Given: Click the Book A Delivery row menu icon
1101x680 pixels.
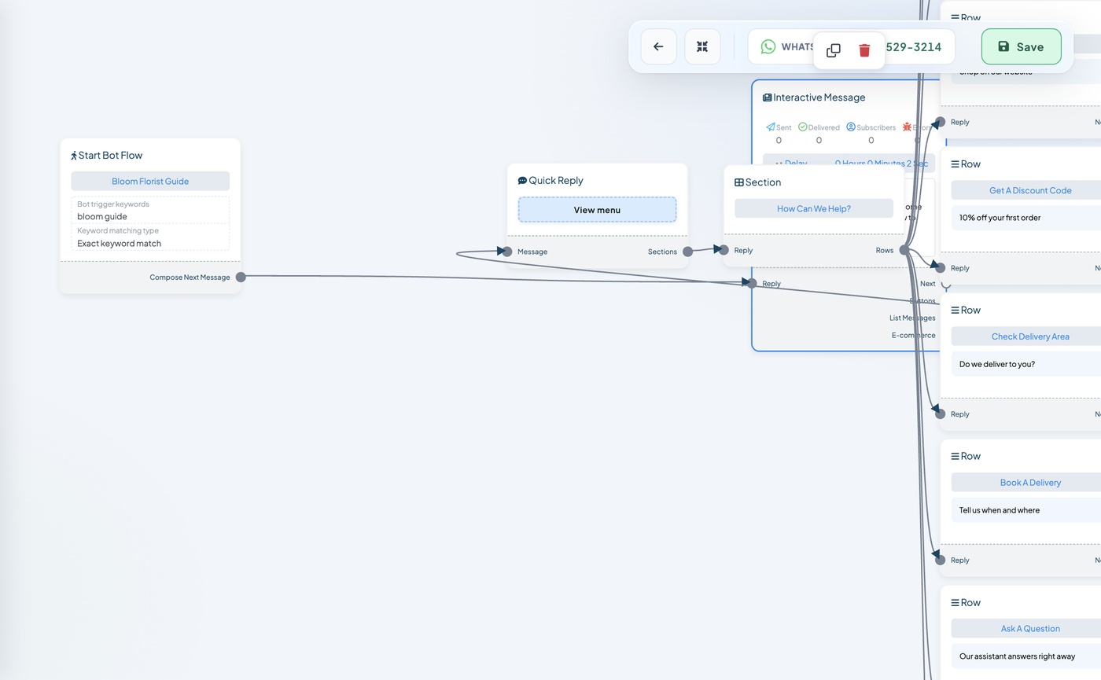Looking at the screenshot, I should pyautogui.click(x=955, y=457).
